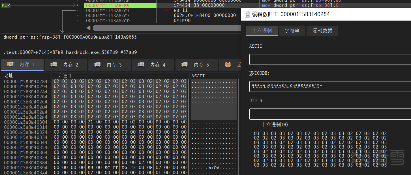Click the .text:00007FF7143A87B9 hardrock.exe info line
Screen dimensions: 411x175
click(70, 52)
